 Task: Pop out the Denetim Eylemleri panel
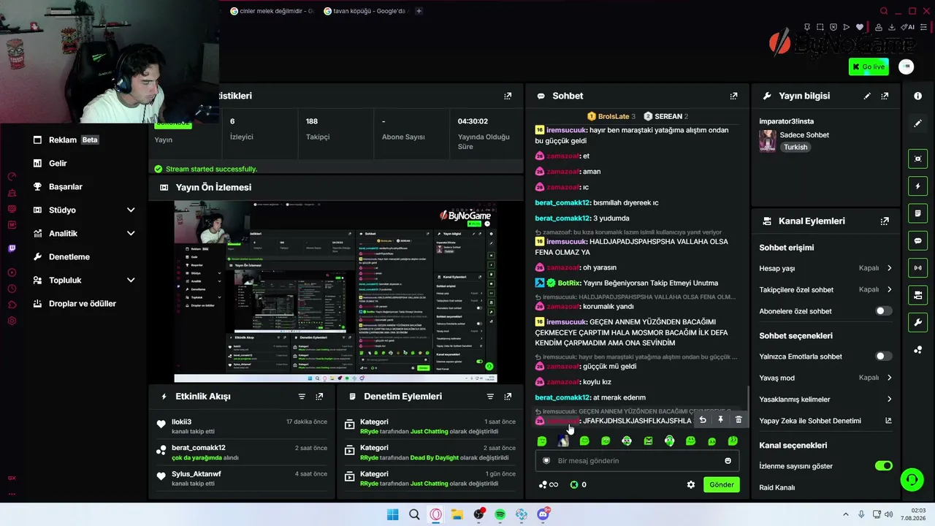point(508,396)
